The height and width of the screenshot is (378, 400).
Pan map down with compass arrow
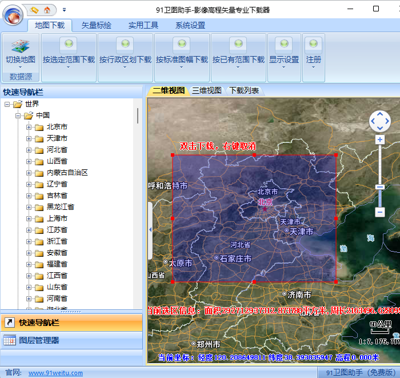click(380, 128)
